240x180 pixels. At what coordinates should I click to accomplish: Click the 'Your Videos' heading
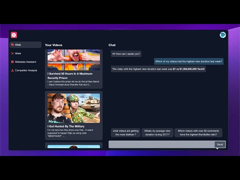coord(53,45)
